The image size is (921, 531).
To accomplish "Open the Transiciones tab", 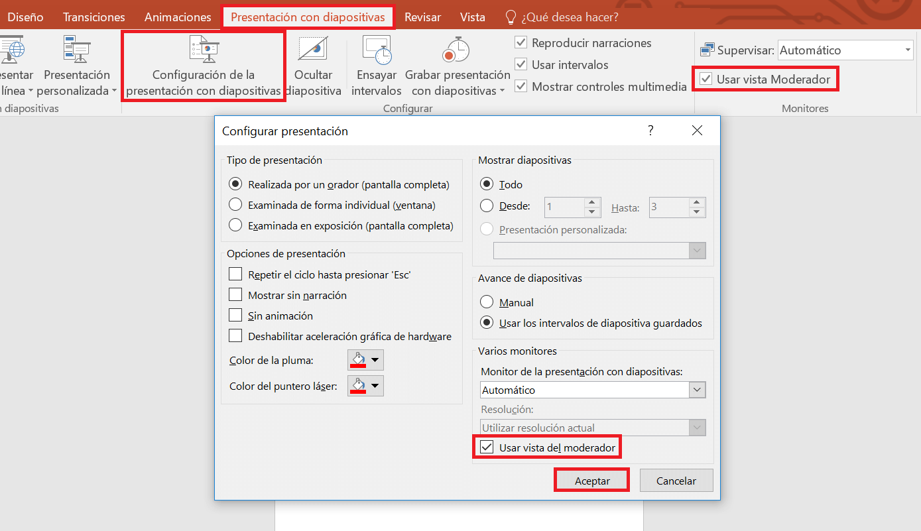I will click(94, 17).
